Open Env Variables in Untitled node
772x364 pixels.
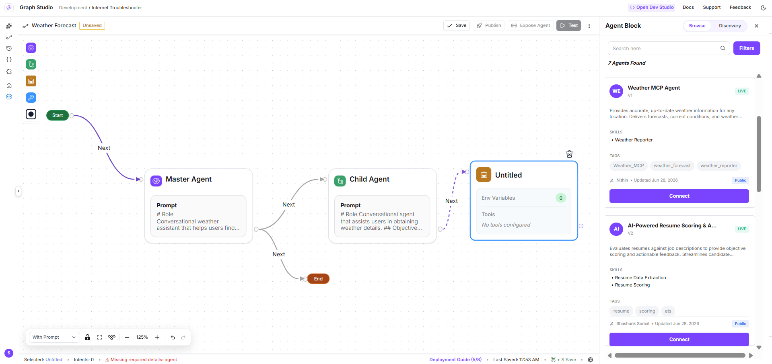[523, 198]
